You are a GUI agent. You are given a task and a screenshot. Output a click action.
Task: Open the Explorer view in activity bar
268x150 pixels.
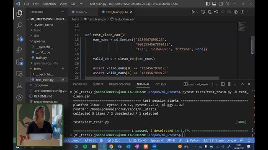(19, 13)
